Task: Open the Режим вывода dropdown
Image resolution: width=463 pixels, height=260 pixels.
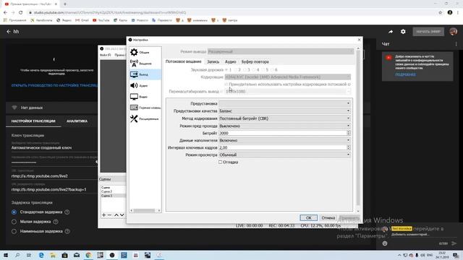Action: click(x=280, y=51)
